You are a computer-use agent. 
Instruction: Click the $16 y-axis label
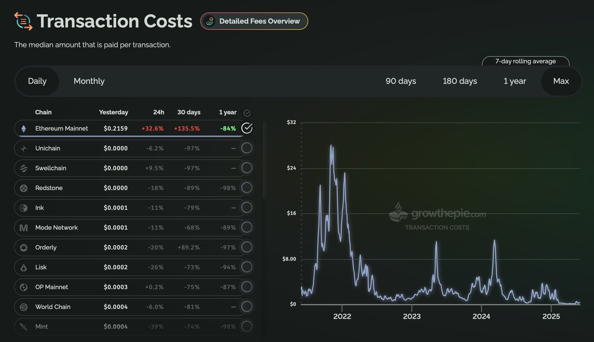click(x=292, y=214)
